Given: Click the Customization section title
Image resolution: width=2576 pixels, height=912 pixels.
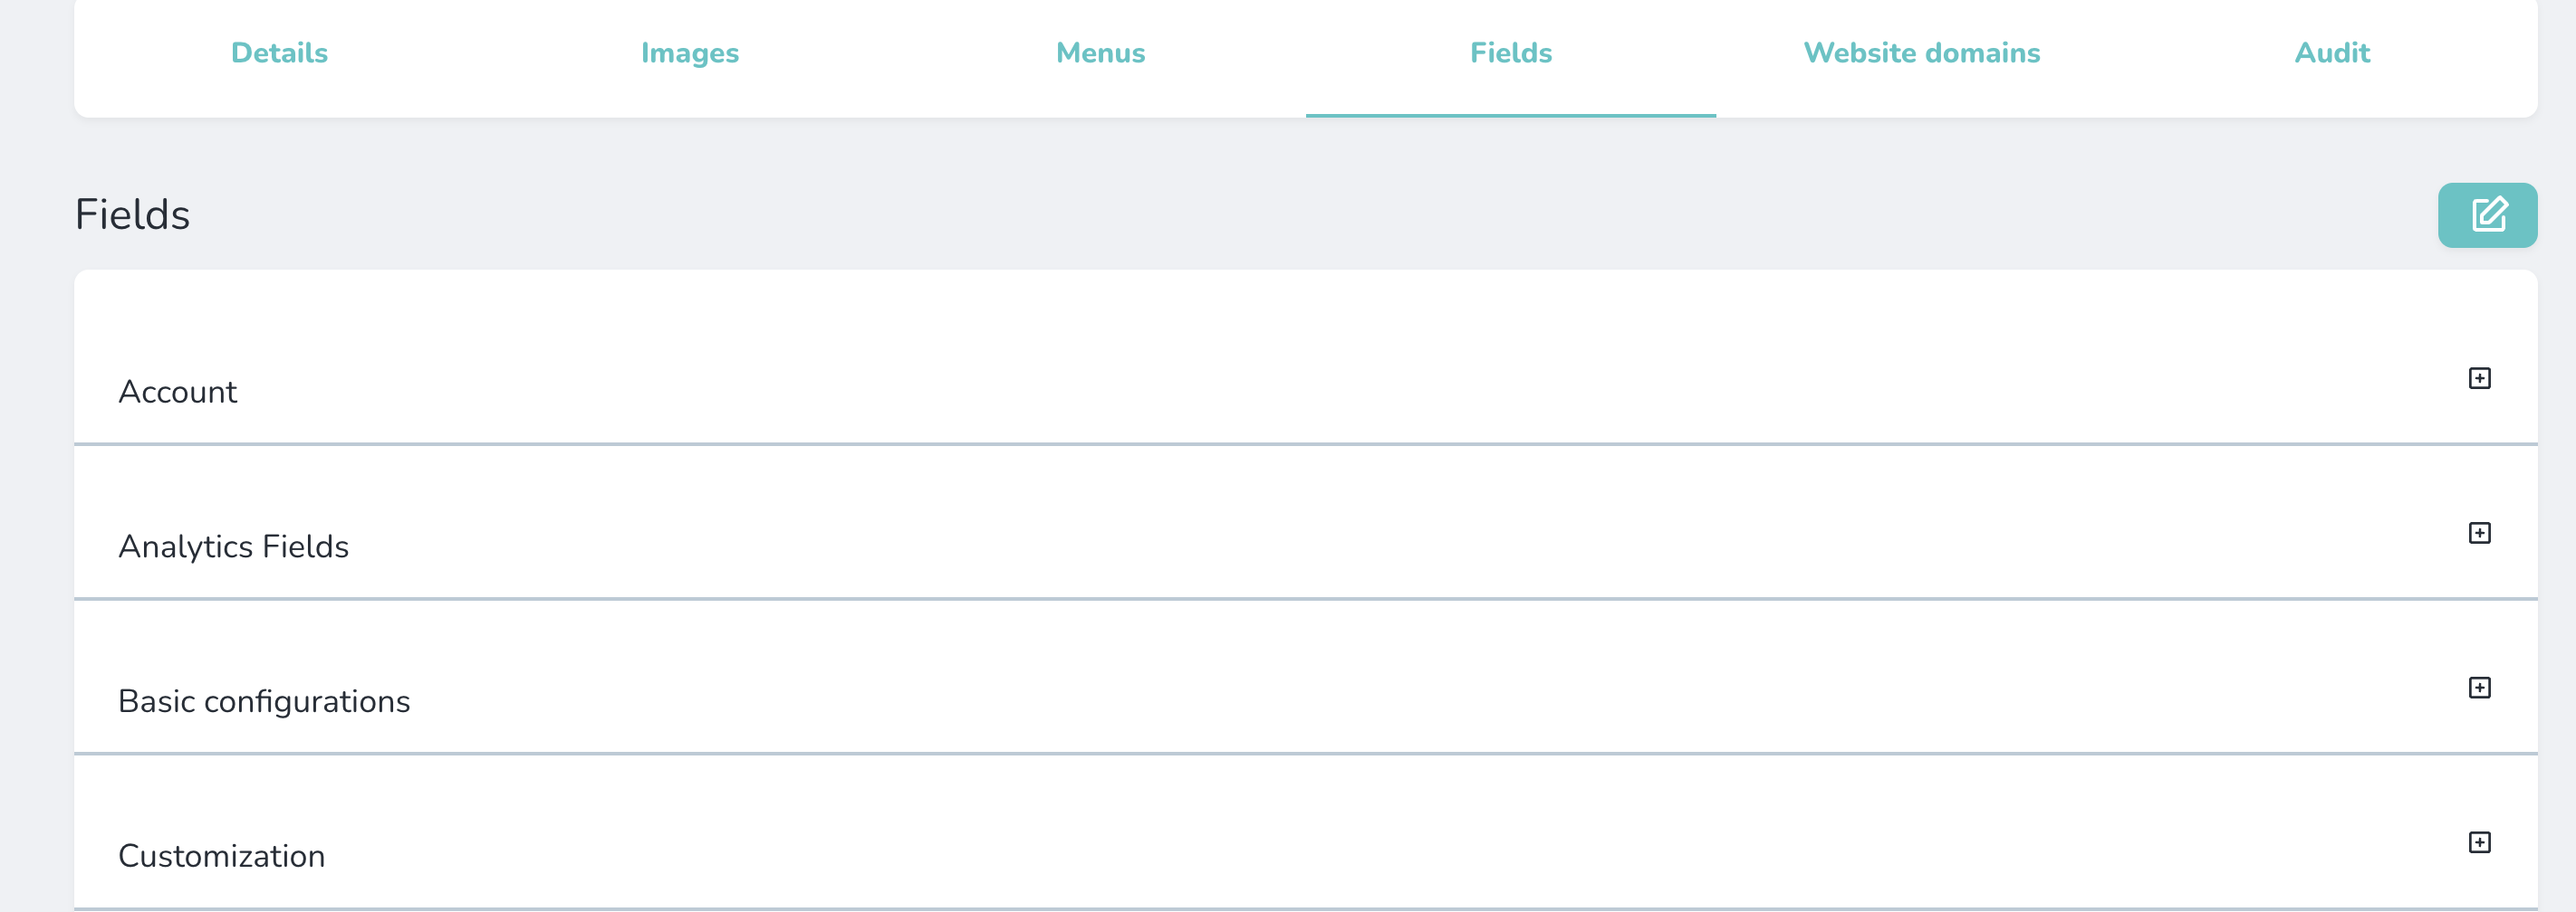Looking at the screenshot, I should [222, 856].
